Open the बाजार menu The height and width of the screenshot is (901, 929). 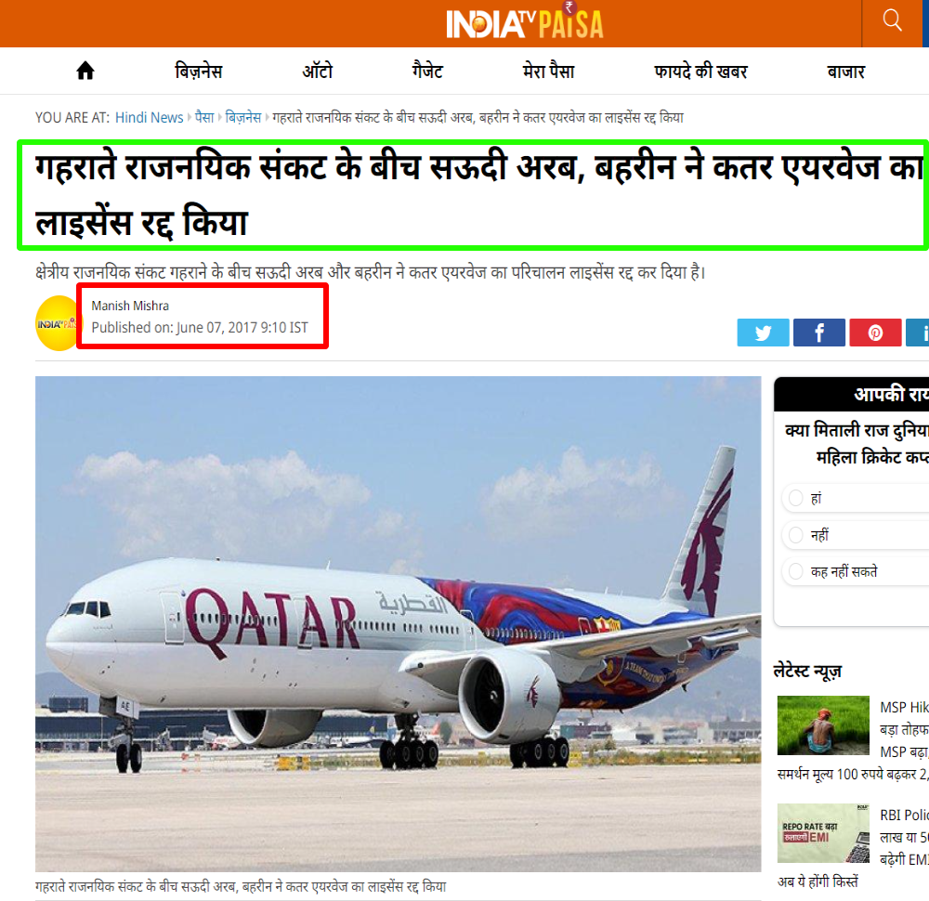point(845,72)
